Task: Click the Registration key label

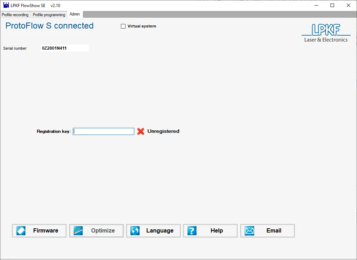Action: point(54,131)
